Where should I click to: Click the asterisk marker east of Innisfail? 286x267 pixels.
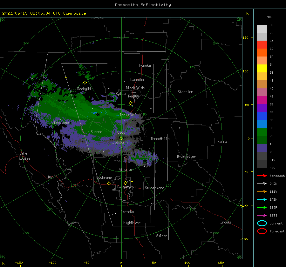pyautogui.click(x=151, y=109)
